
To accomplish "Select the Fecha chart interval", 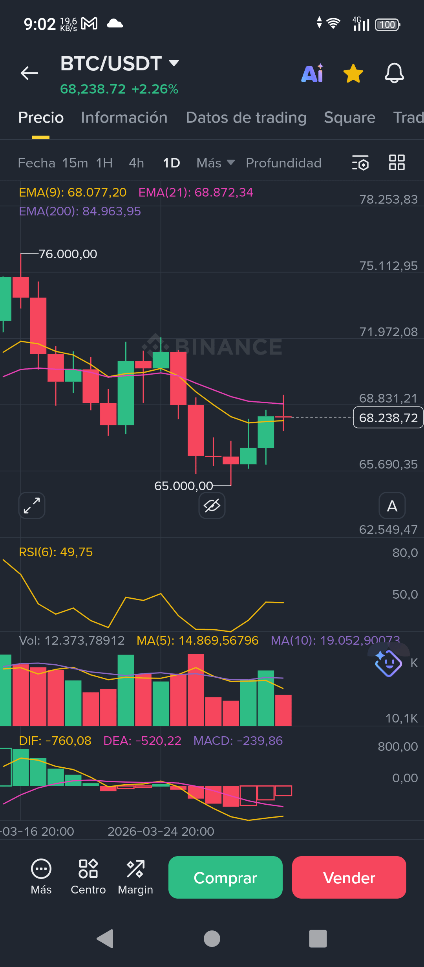I will click(37, 163).
